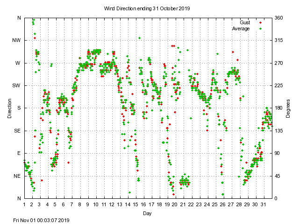Click the green Average legend marker
The height and width of the screenshot is (224, 299).
pos(261,29)
